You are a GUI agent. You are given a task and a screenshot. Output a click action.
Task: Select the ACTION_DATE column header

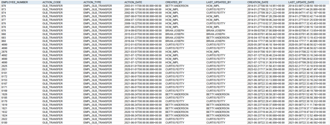tap(144, 2)
